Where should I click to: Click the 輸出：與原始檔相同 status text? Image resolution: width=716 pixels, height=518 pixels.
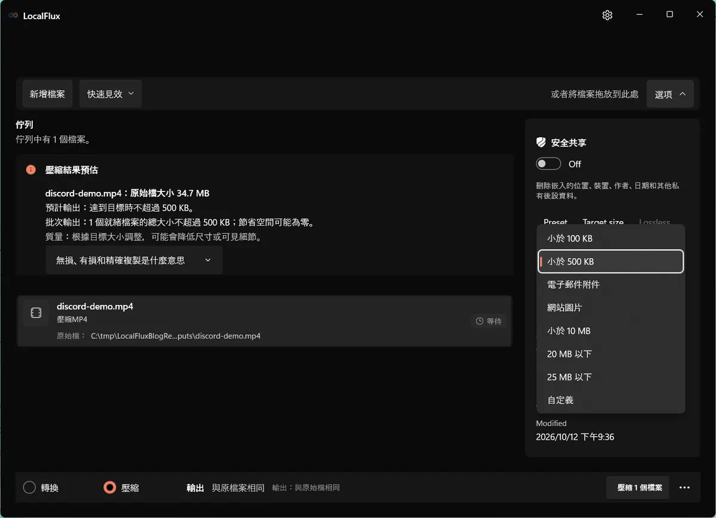tap(306, 488)
